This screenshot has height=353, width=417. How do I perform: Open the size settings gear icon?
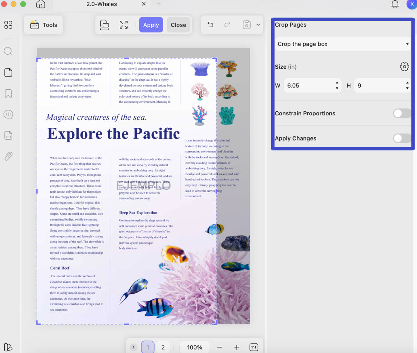pyautogui.click(x=404, y=67)
